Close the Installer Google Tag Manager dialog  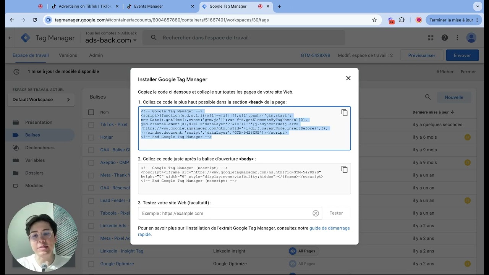click(348, 78)
